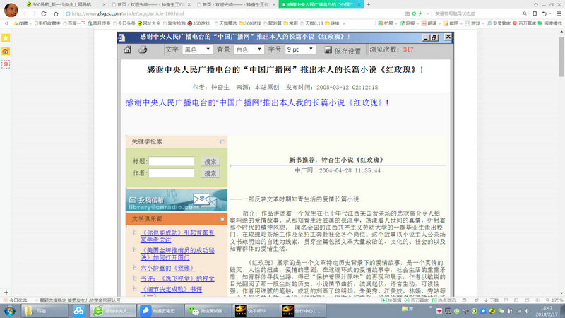The image size is (565, 318).
Task: Open a new tab with the plus button
Action: 368,4
